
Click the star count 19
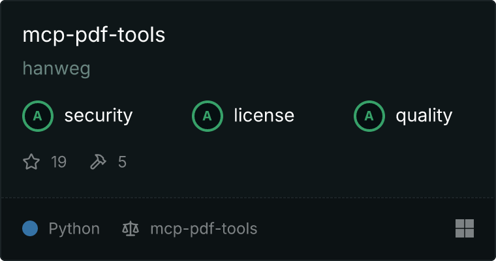coord(59,162)
